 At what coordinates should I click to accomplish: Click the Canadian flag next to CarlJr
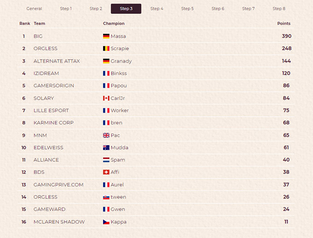106,98
